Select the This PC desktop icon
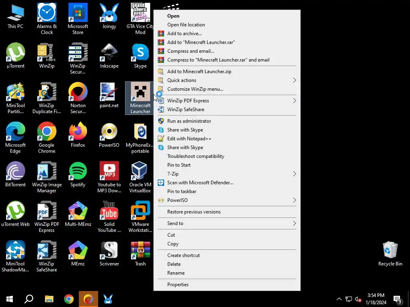410x307 pixels. click(16, 16)
